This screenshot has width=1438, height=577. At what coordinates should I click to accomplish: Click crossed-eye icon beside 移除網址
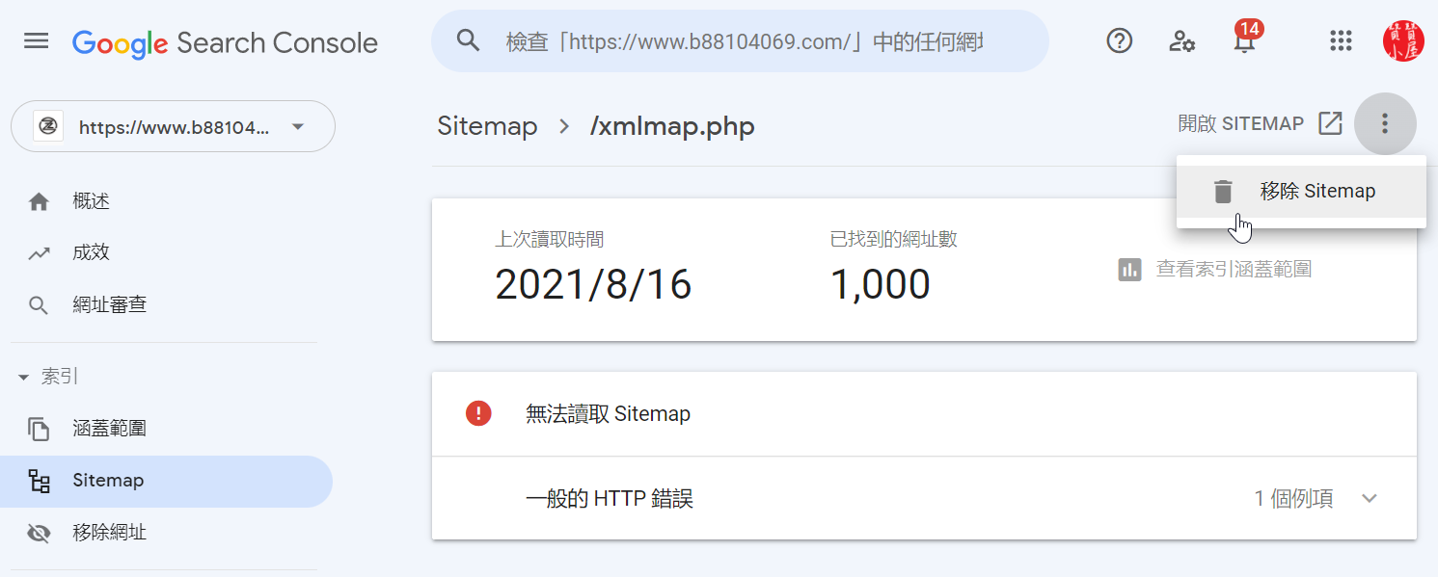pyautogui.click(x=39, y=533)
